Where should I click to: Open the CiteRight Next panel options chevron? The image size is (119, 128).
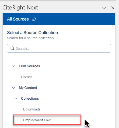coord(104,8)
